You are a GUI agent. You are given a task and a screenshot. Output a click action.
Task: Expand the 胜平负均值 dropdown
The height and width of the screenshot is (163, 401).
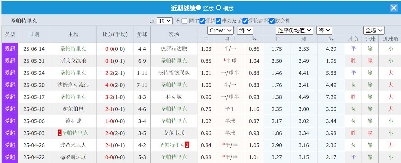(294, 30)
